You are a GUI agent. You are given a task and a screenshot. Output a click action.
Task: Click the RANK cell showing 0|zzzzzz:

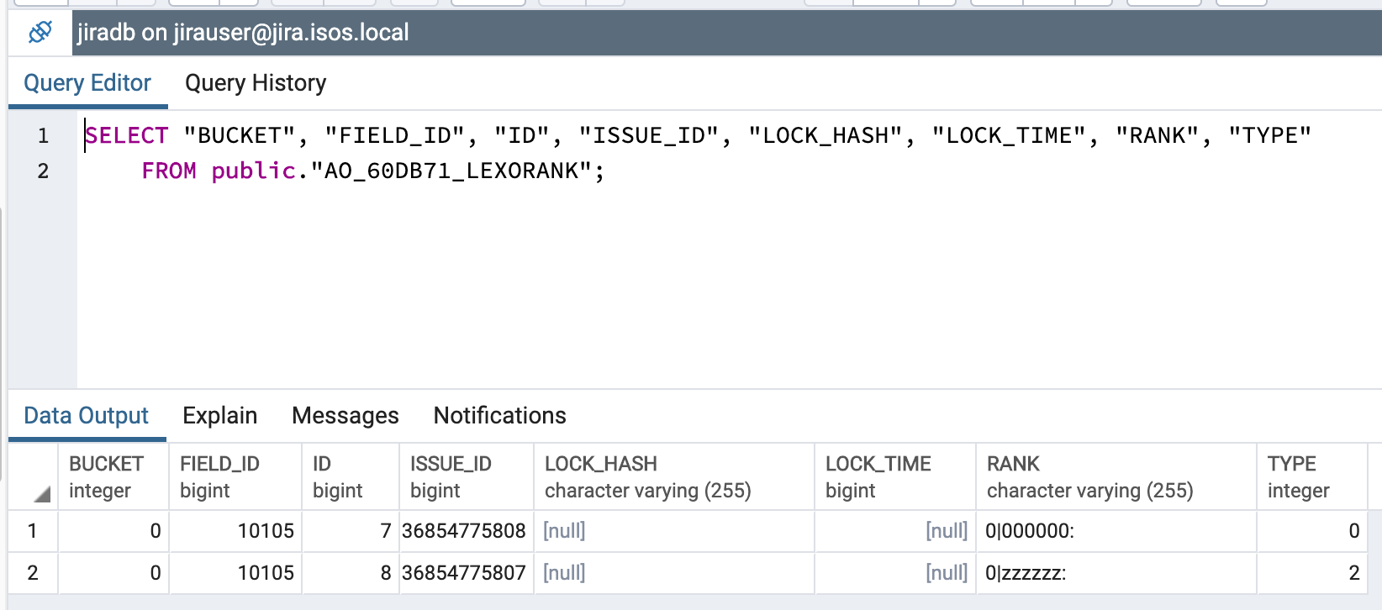1026,574
